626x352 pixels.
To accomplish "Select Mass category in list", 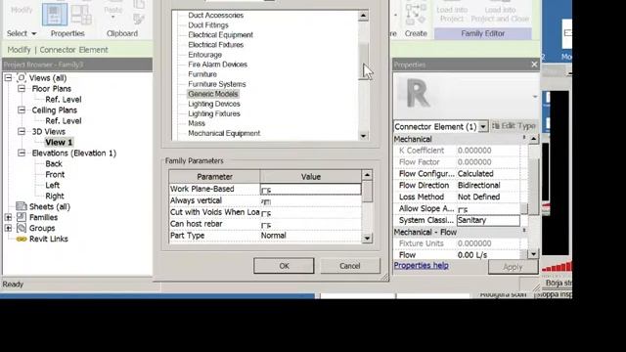I will tap(197, 123).
